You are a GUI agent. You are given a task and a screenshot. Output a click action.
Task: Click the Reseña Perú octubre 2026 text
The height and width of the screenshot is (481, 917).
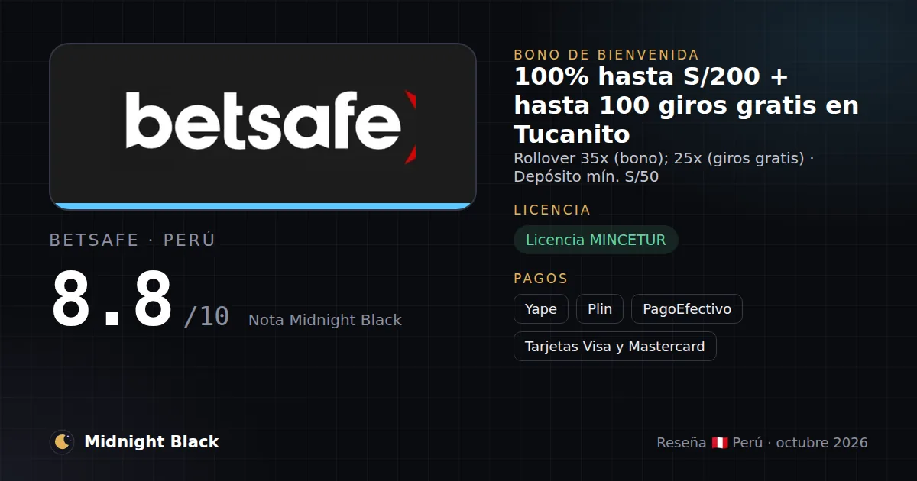(762, 443)
